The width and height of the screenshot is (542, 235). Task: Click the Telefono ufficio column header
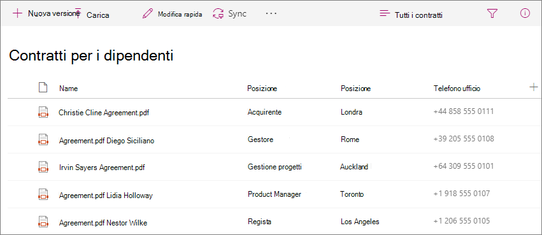pyautogui.click(x=457, y=89)
